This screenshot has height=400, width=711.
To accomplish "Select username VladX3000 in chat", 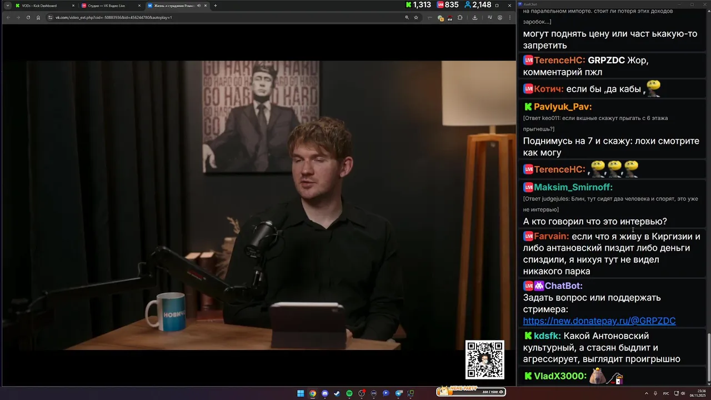I will click(560, 376).
